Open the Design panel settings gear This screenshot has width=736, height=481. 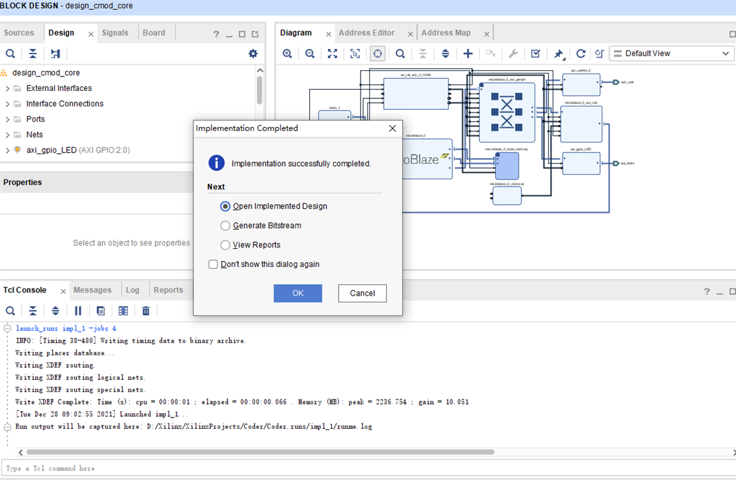click(x=253, y=54)
